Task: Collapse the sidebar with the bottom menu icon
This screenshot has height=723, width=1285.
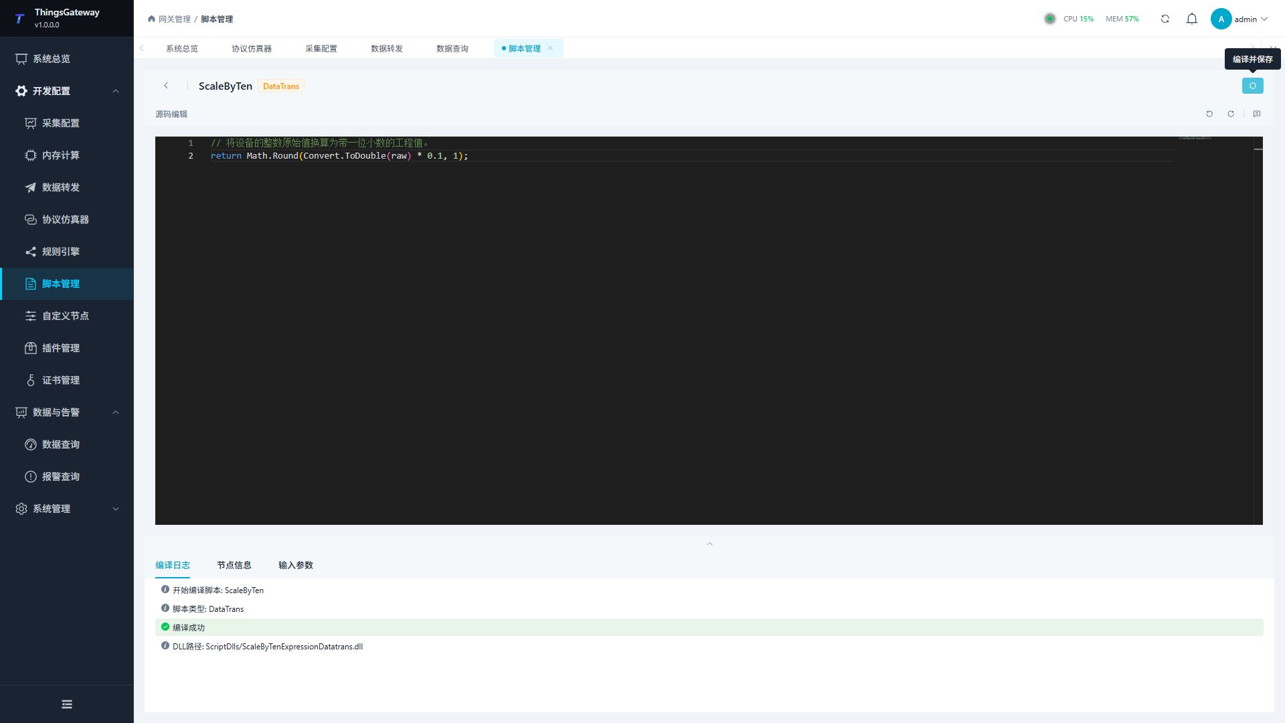Action: (x=67, y=704)
